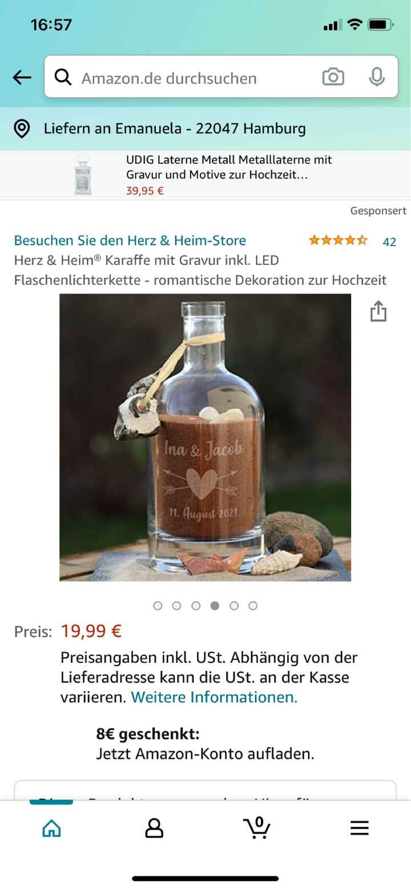This screenshot has width=411, height=889.
Task: Open the star rating reviews
Action: click(x=338, y=240)
